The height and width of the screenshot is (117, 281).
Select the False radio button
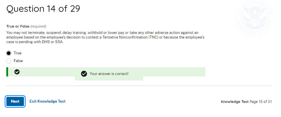[9, 61]
